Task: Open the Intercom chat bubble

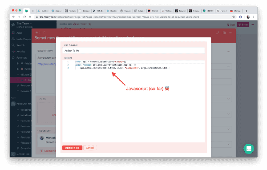Action: point(249,149)
